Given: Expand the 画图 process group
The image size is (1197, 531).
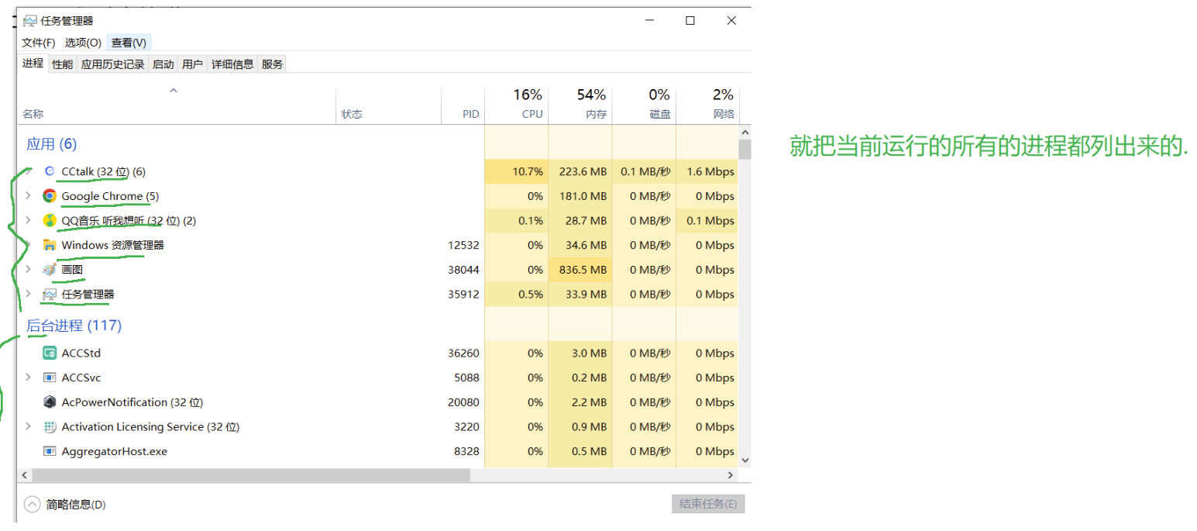Looking at the screenshot, I should (x=28, y=270).
